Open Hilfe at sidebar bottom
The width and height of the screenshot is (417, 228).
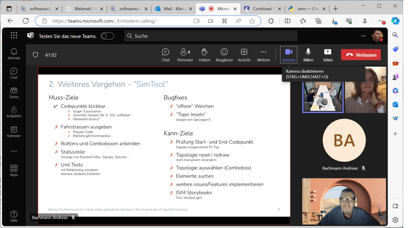[14, 216]
